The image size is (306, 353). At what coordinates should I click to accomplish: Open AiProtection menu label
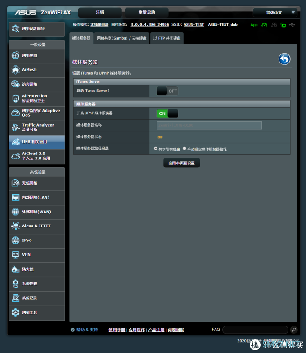(x=34, y=98)
